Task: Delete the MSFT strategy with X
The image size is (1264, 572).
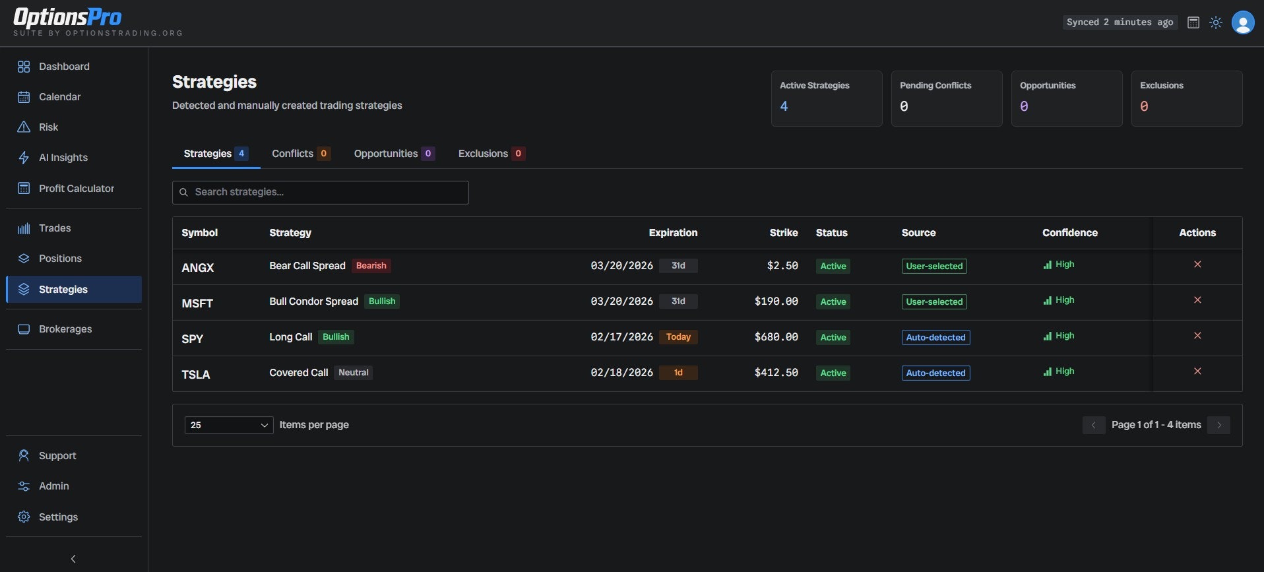Action: tap(1197, 300)
